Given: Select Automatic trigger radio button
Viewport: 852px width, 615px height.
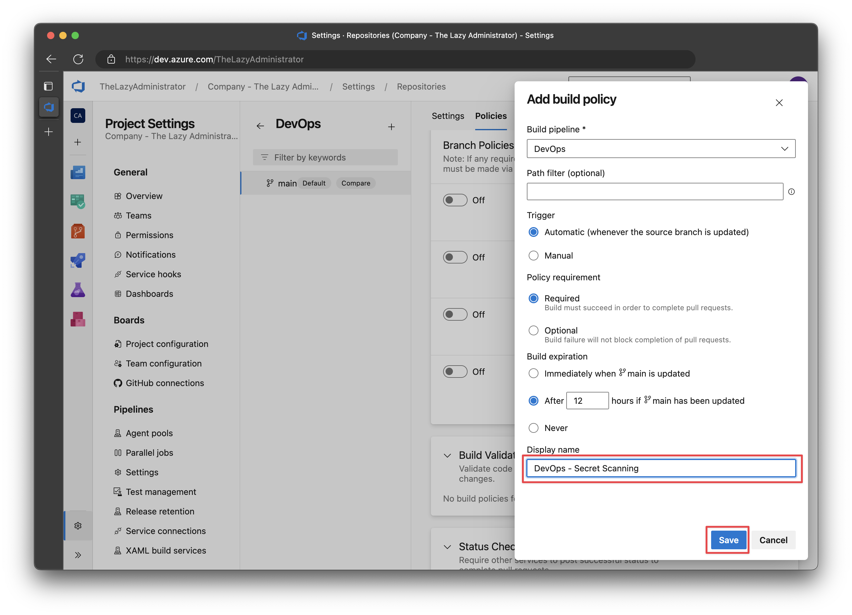Looking at the screenshot, I should [x=534, y=232].
